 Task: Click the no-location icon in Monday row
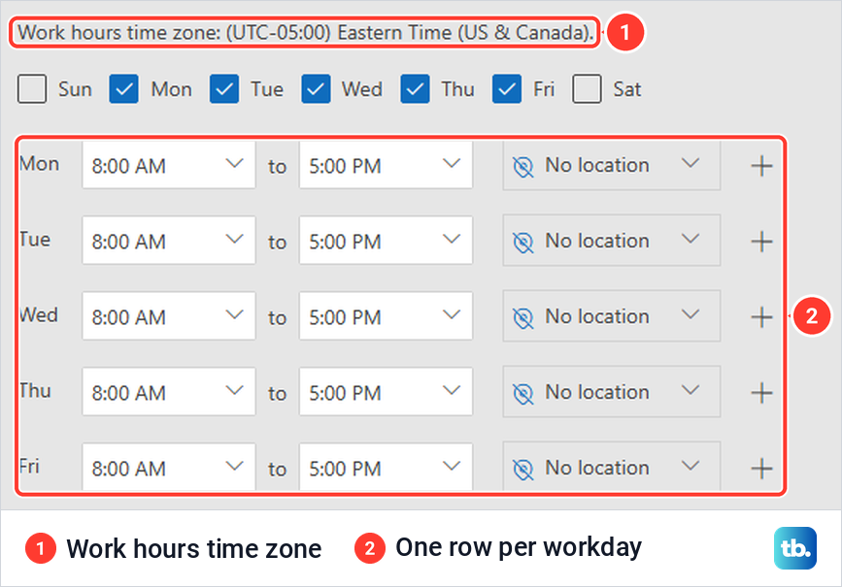[523, 167]
